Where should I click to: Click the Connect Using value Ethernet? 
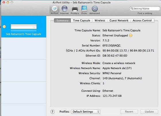108,91
